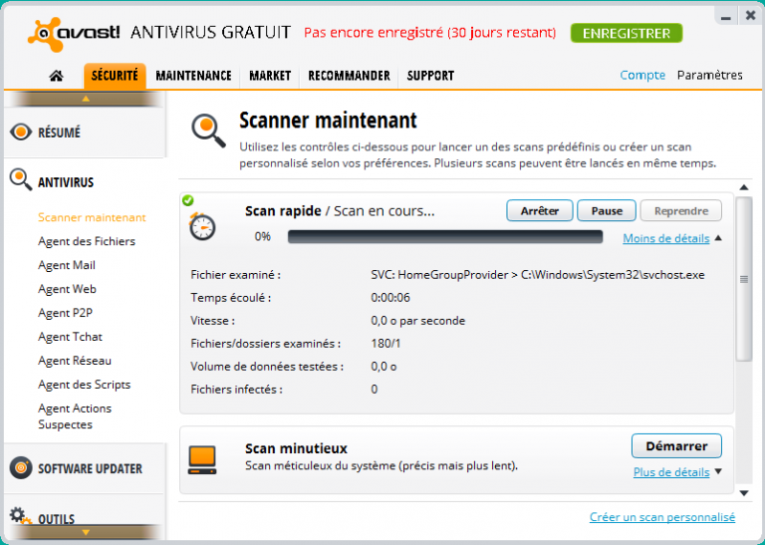Open Agent Réseau
Viewport: 765px width, 545px height.
click(75, 361)
